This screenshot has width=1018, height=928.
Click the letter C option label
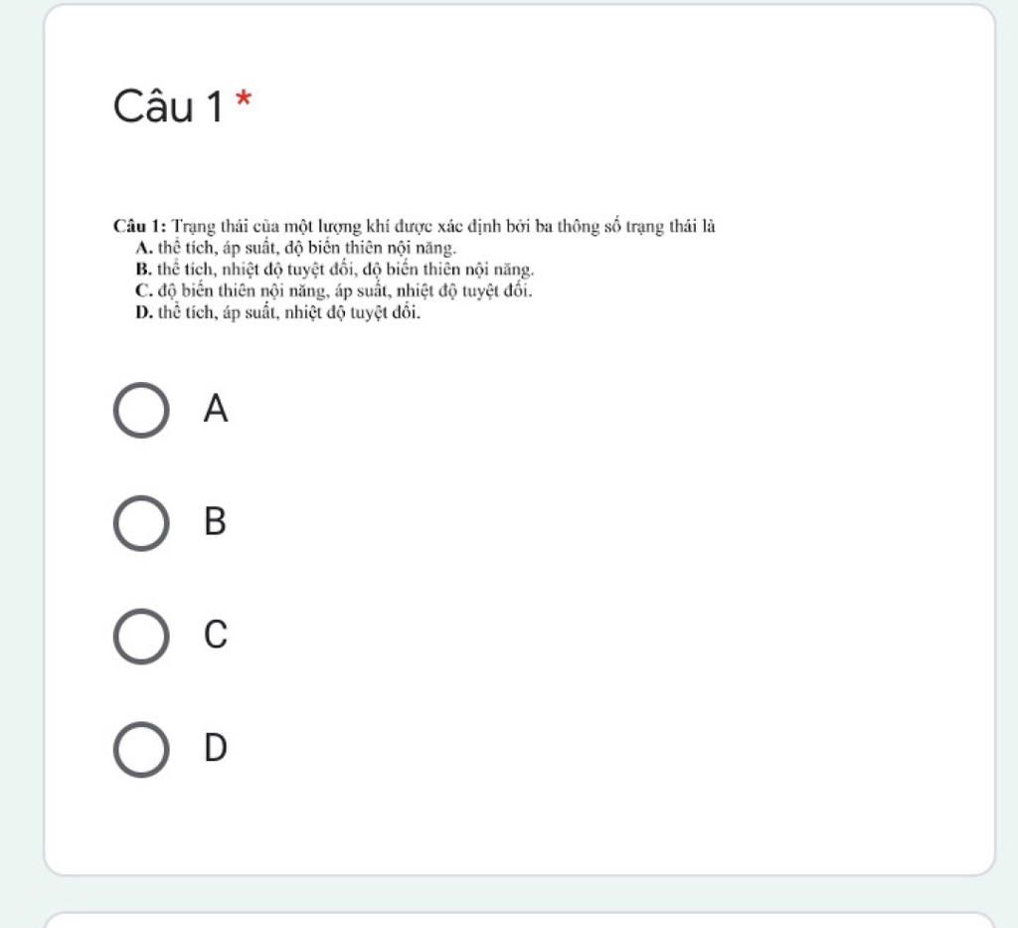tap(216, 635)
